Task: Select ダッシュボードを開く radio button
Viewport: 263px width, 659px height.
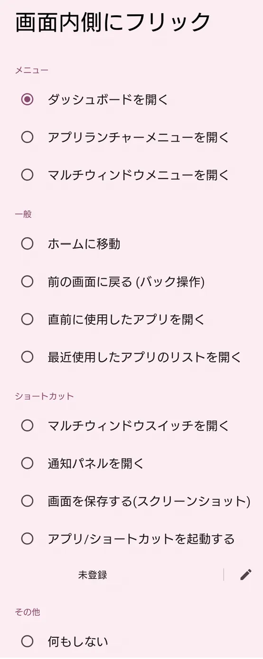Action: [28, 99]
